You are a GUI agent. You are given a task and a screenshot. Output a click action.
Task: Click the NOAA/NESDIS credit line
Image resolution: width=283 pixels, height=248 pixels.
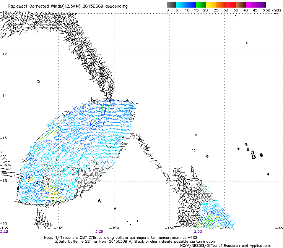[x=225, y=245]
